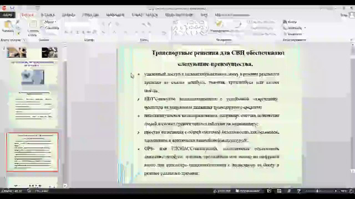The image size is (355, 199).
Task: Select the red-outlined current slide thumbnail
Action: pyautogui.click(x=32, y=153)
